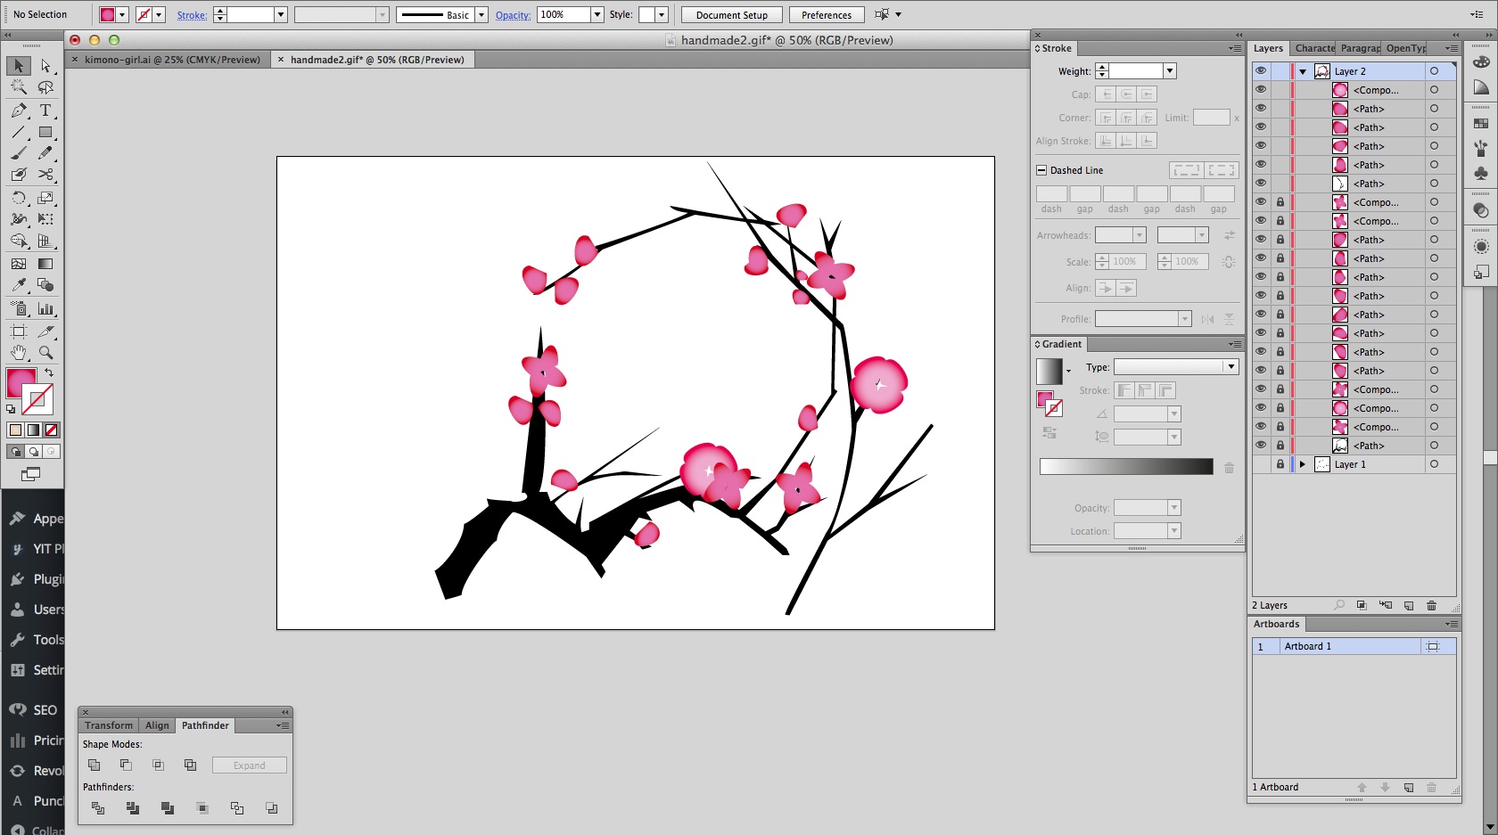Select Artboard 1 in Artboards panel
This screenshot has height=835, width=1498.
pos(1307,647)
